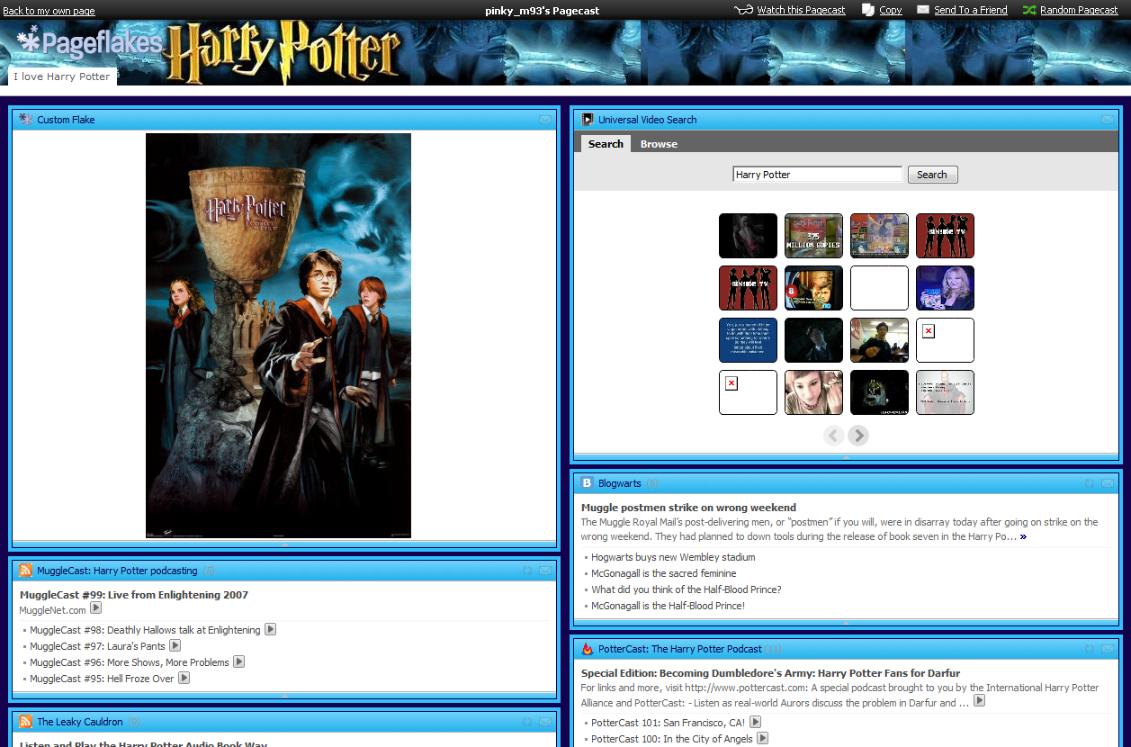Expand the Blogwarts article with » link
This screenshot has width=1131, height=747.
click(x=1023, y=536)
